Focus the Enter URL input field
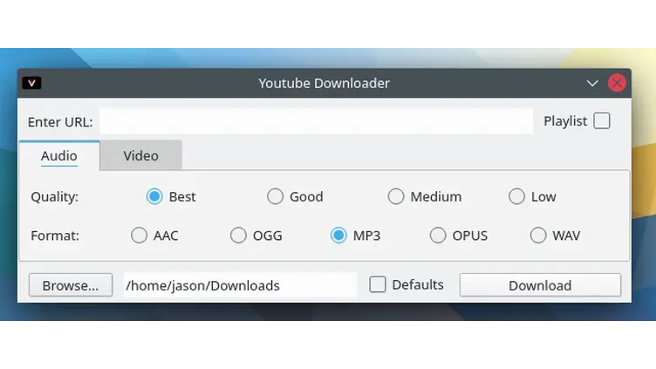Image resolution: width=656 pixels, height=369 pixels. (x=316, y=121)
